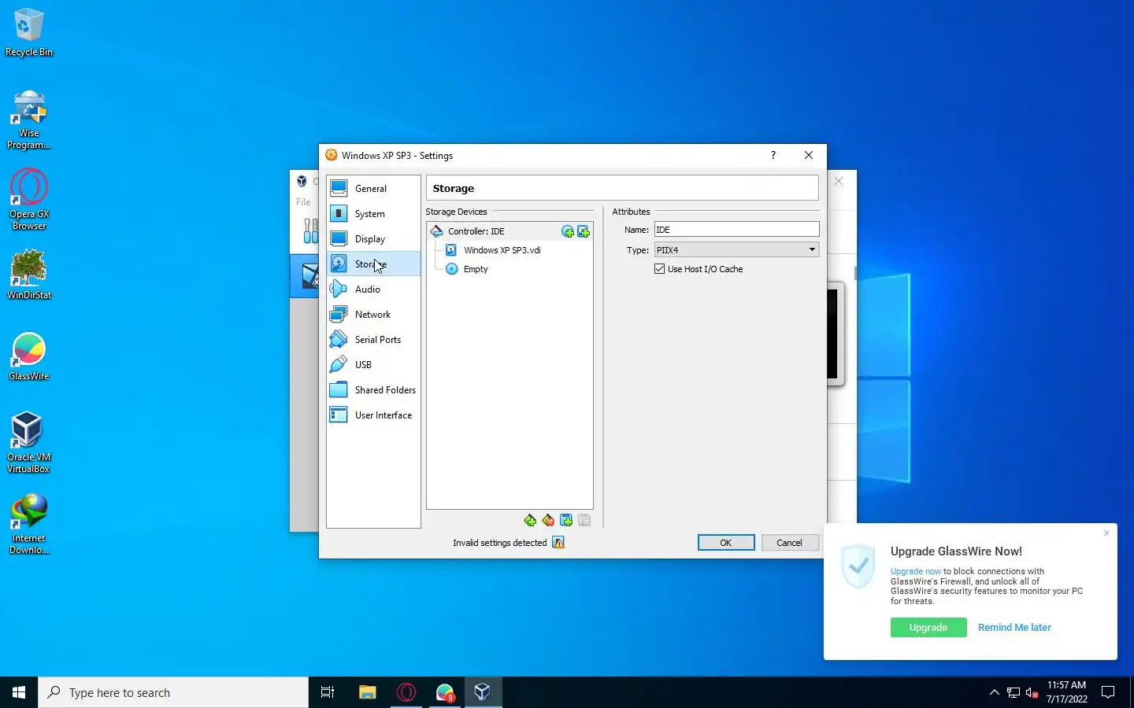
Task: Open the Recycle Bin desktop icon
Action: tap(29, 32)
